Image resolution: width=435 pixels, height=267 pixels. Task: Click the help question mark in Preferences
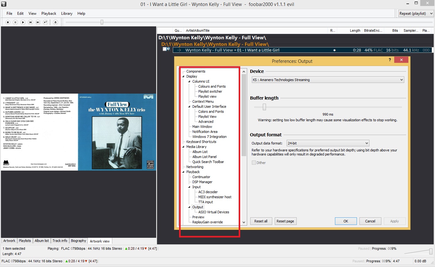(x=390, y=60)
